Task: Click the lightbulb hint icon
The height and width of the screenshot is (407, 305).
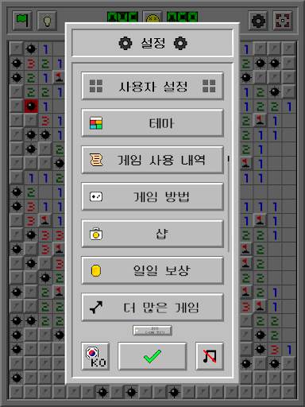Action: 47,20
